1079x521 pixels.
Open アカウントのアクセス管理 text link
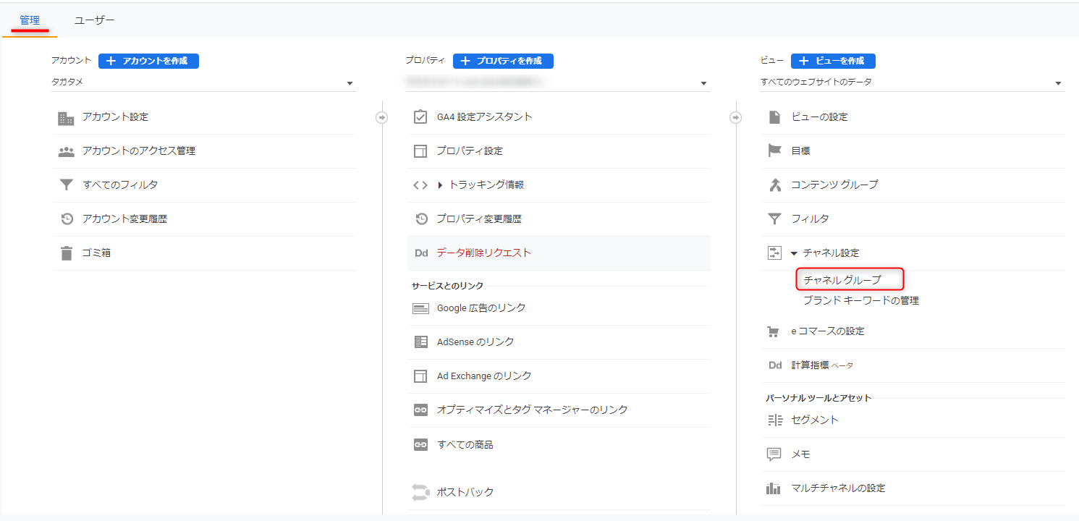tap(139, 151)
